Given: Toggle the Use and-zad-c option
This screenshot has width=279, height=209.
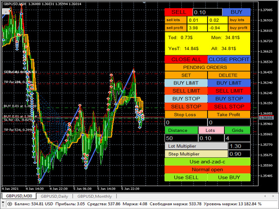Looking at the screenshot, I should 208,162.
